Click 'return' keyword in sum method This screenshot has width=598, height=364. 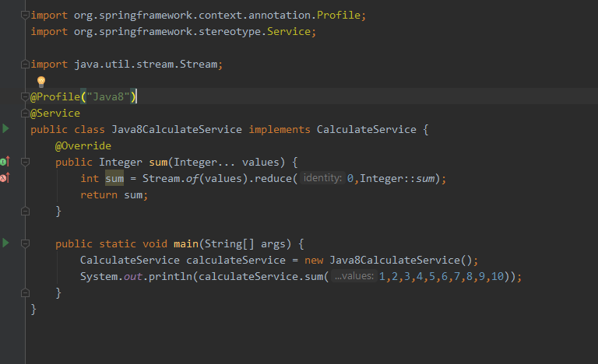click(x=99, y=194)
